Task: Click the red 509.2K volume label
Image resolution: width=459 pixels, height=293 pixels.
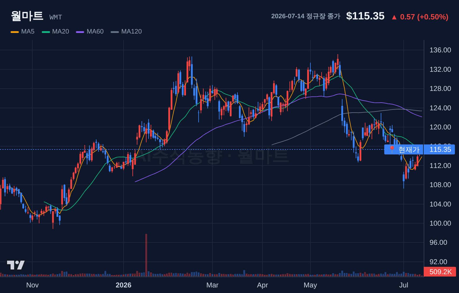Action: pos(440,272)
